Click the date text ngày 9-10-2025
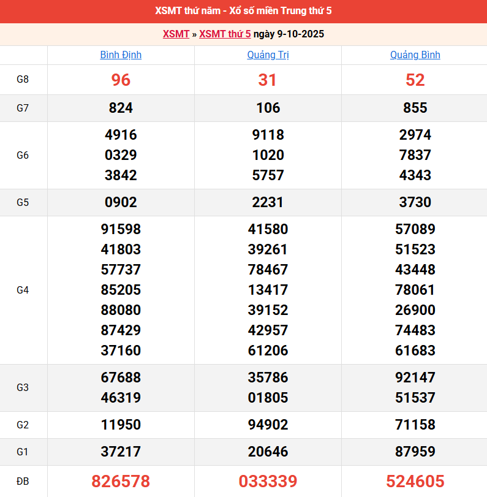The width and height of the screenshot is (487, 497). coord(289,34)
